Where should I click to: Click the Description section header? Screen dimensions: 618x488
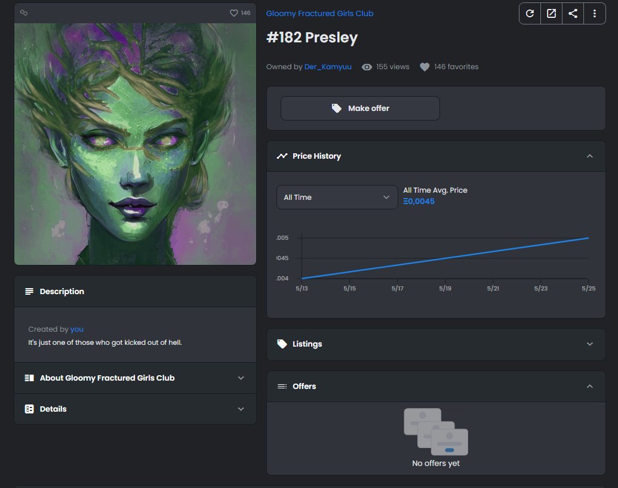pyautogui.click(x=135, y=292)
